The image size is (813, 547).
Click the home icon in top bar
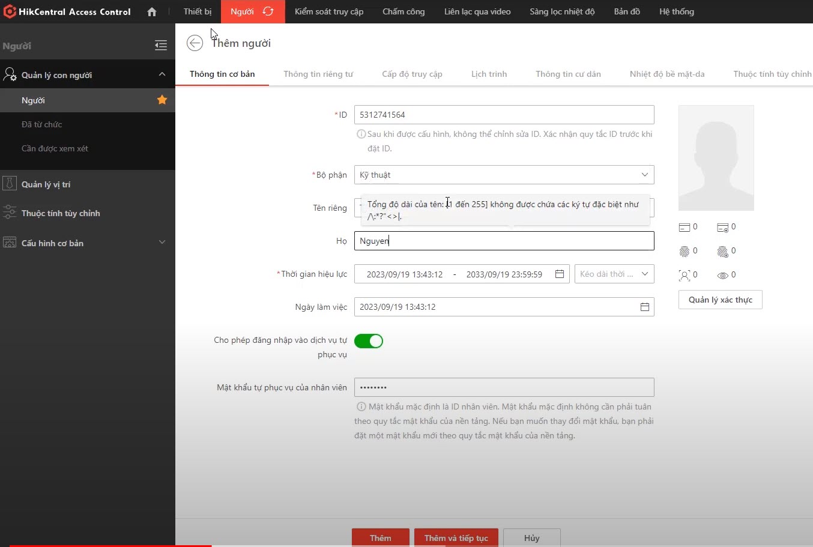point(152,12)
